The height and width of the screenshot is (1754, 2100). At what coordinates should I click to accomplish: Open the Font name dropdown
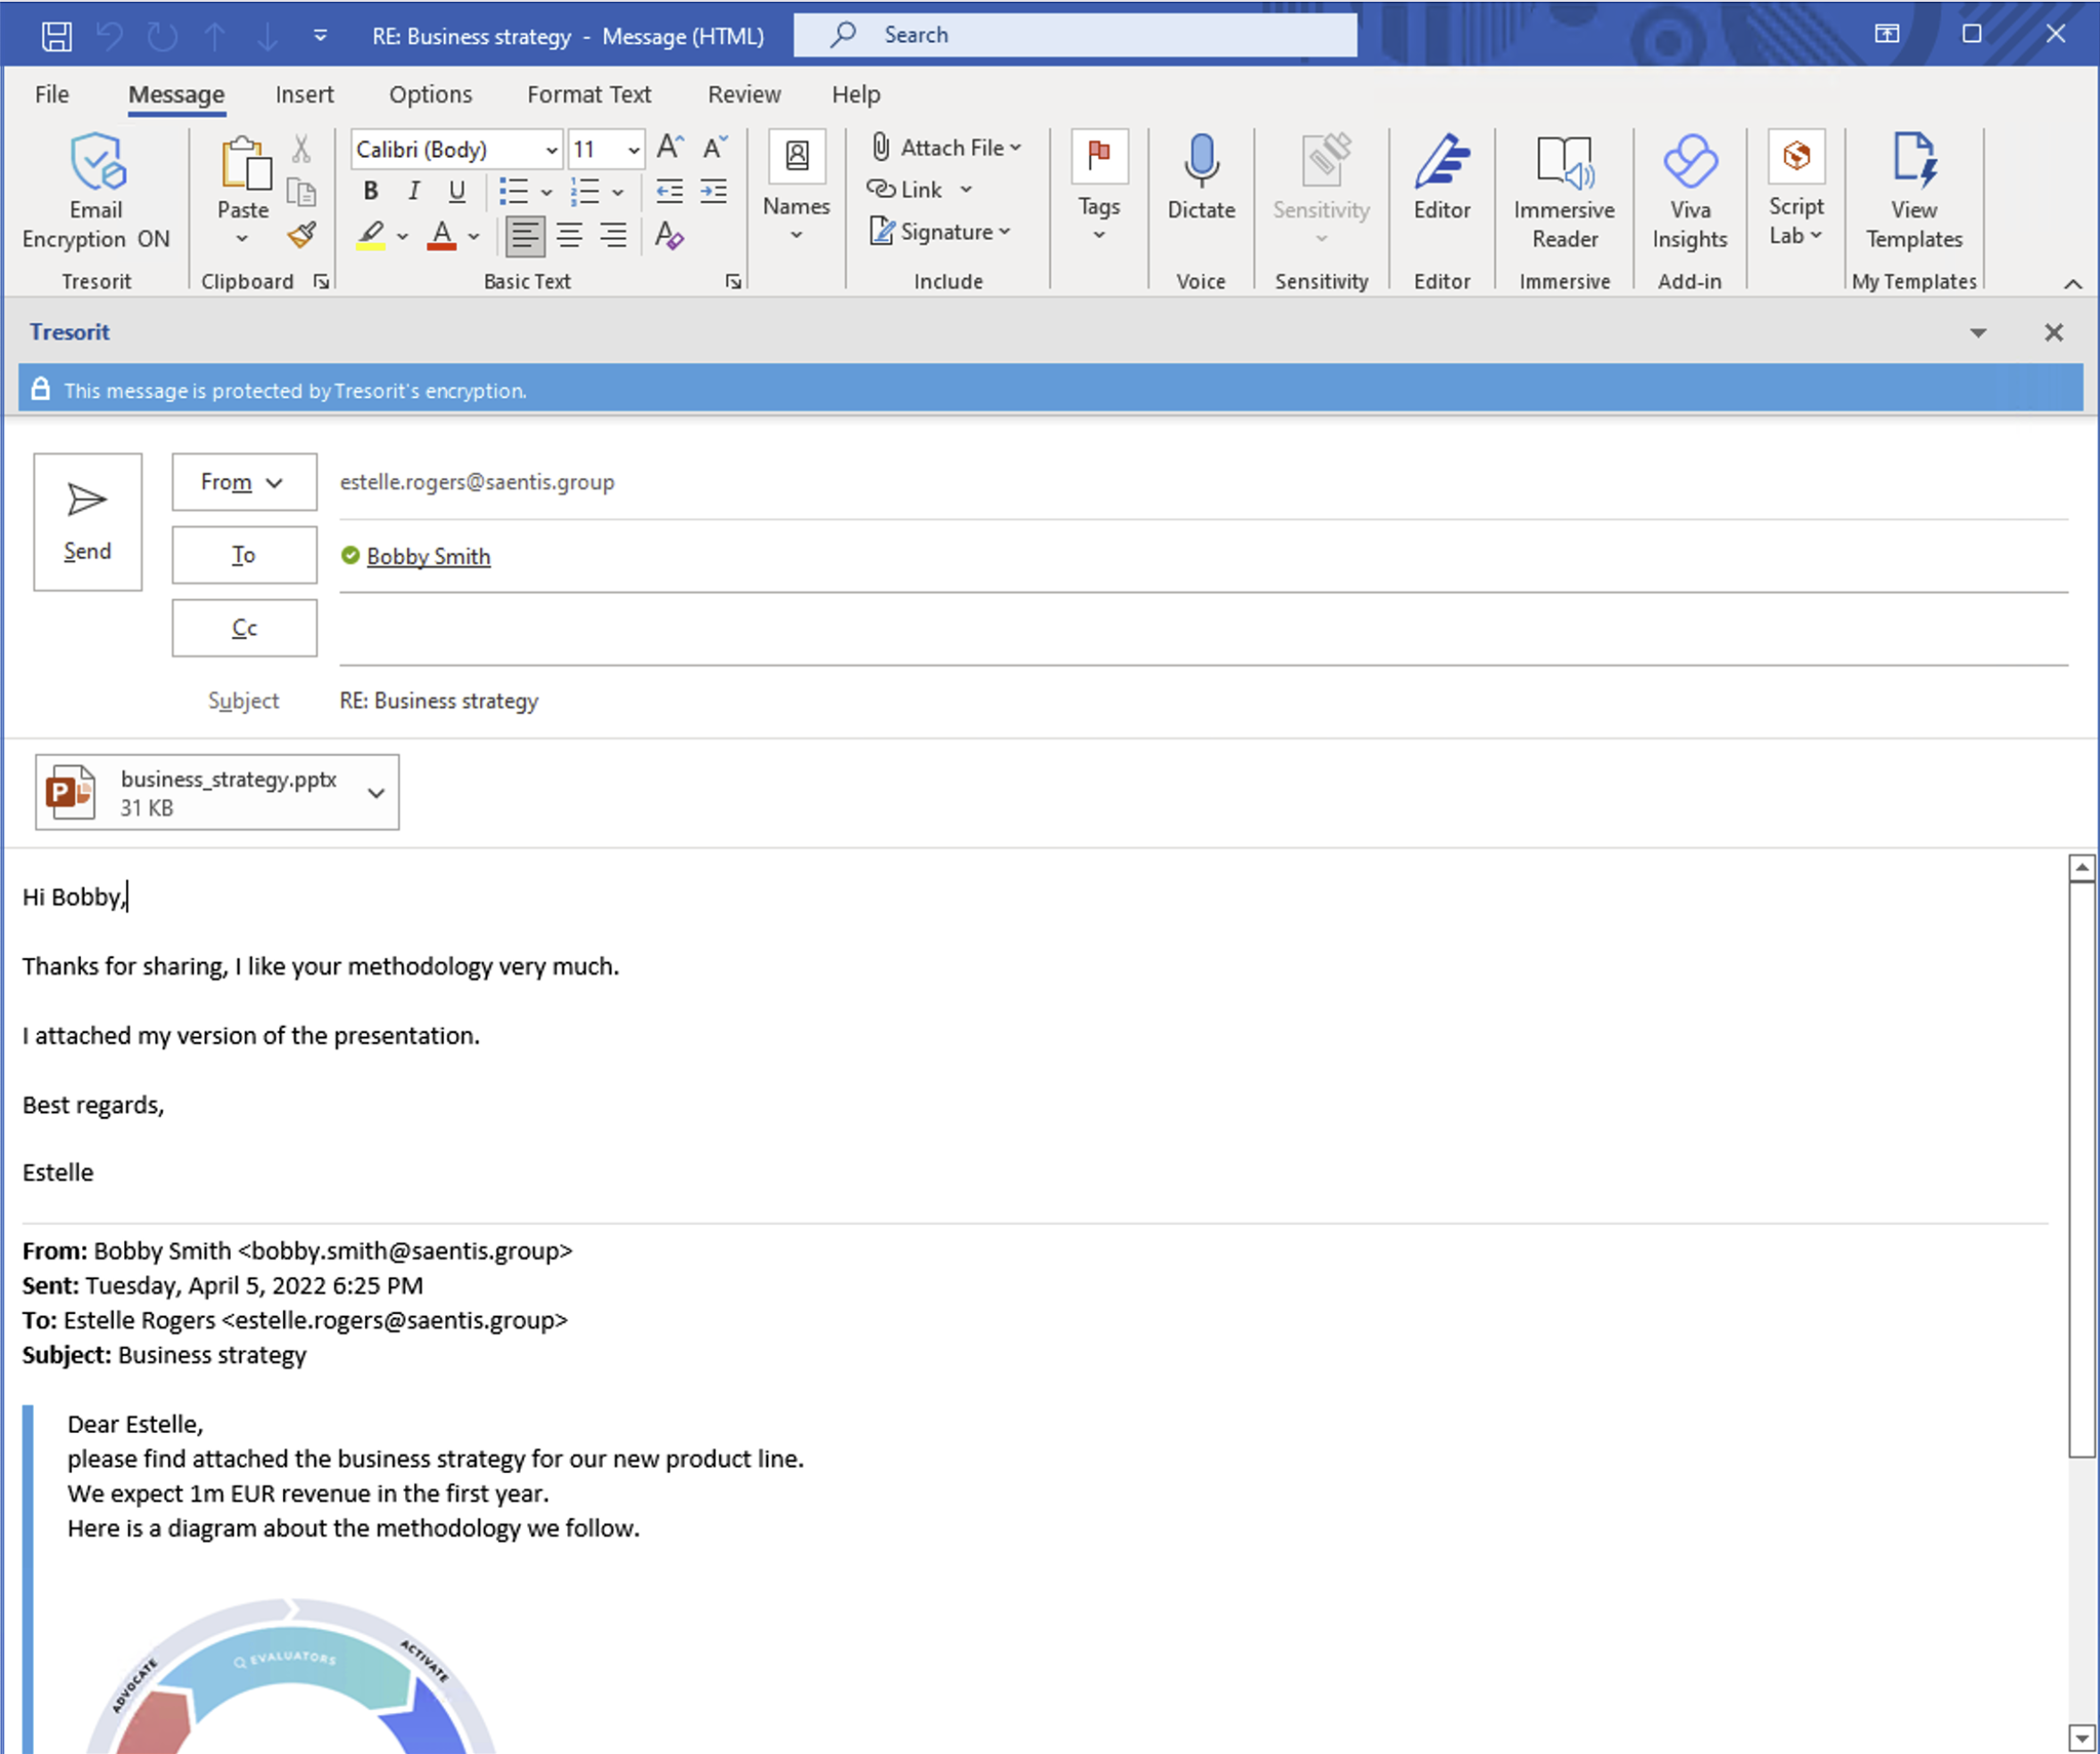click(551, 150)
